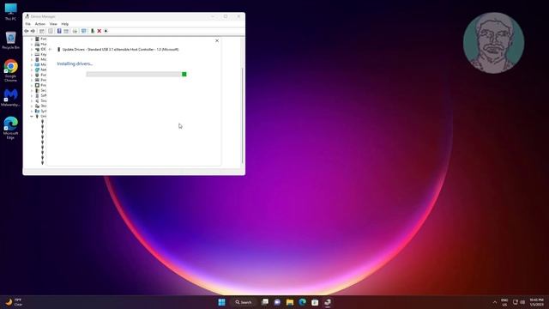Click the Forward arrow in Device Manager toolbar

(x=33, y=31)
